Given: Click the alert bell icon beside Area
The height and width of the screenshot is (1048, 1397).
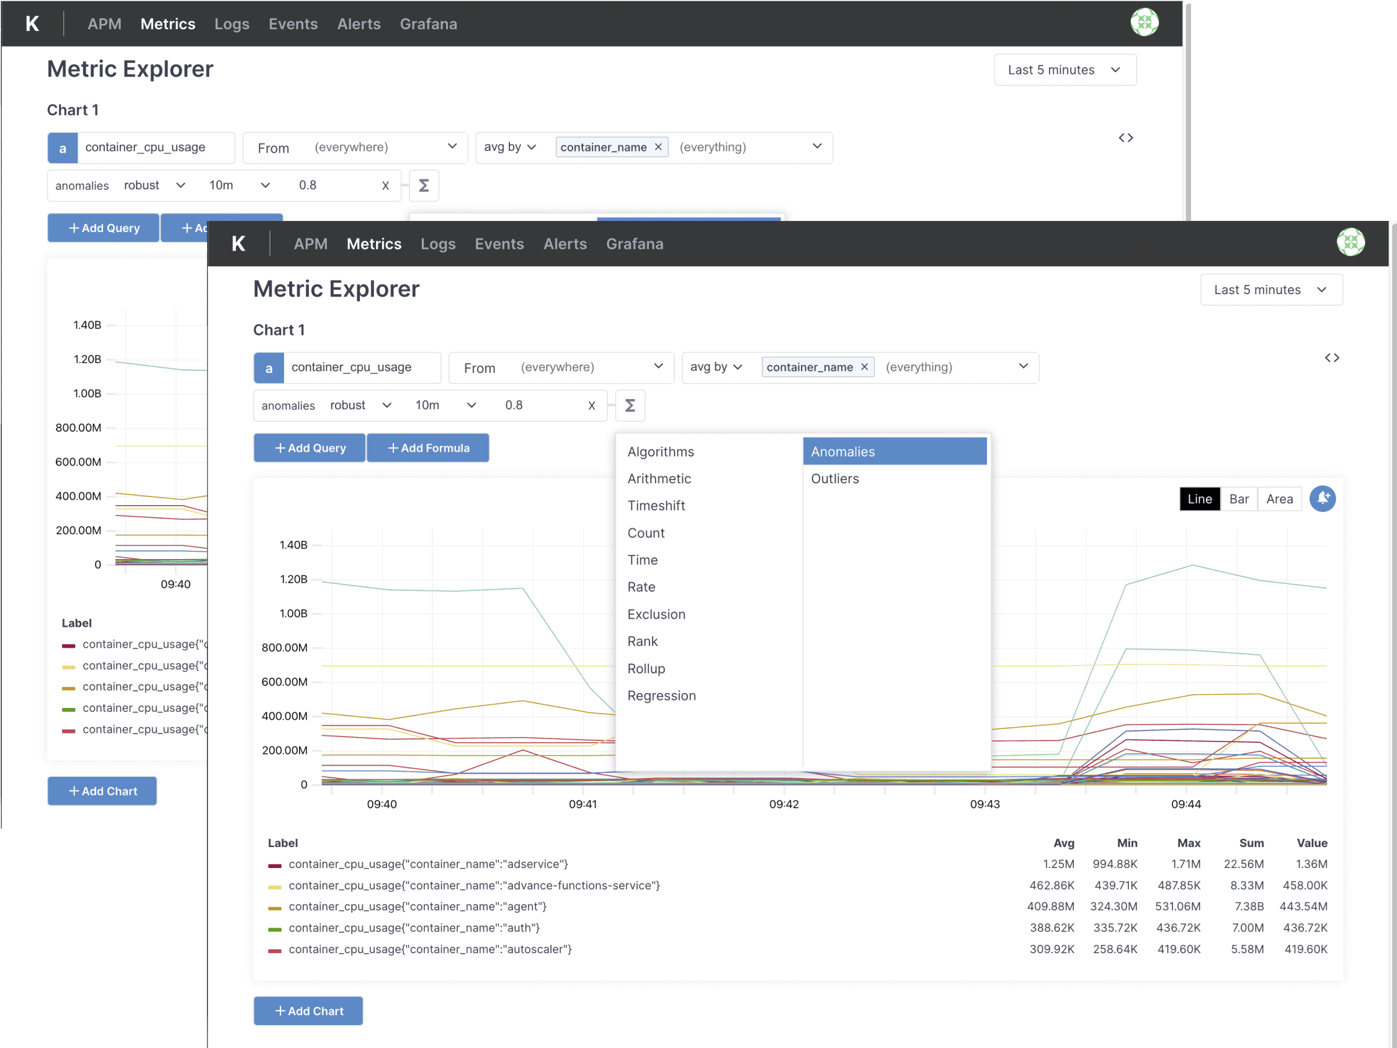Looking at the screenshot, I should [x=1322, y=498].
